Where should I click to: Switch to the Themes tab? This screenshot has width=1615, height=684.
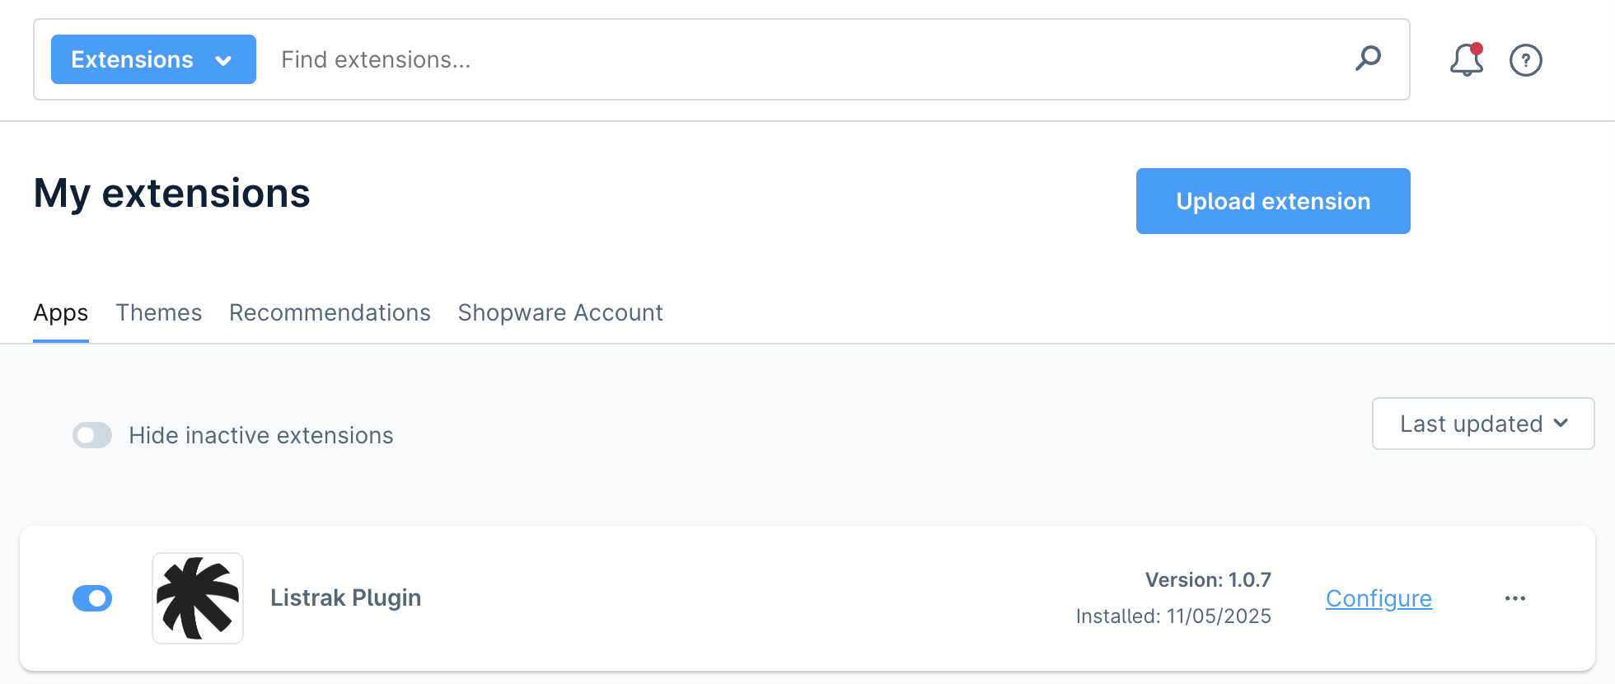(x=159, y=313)
